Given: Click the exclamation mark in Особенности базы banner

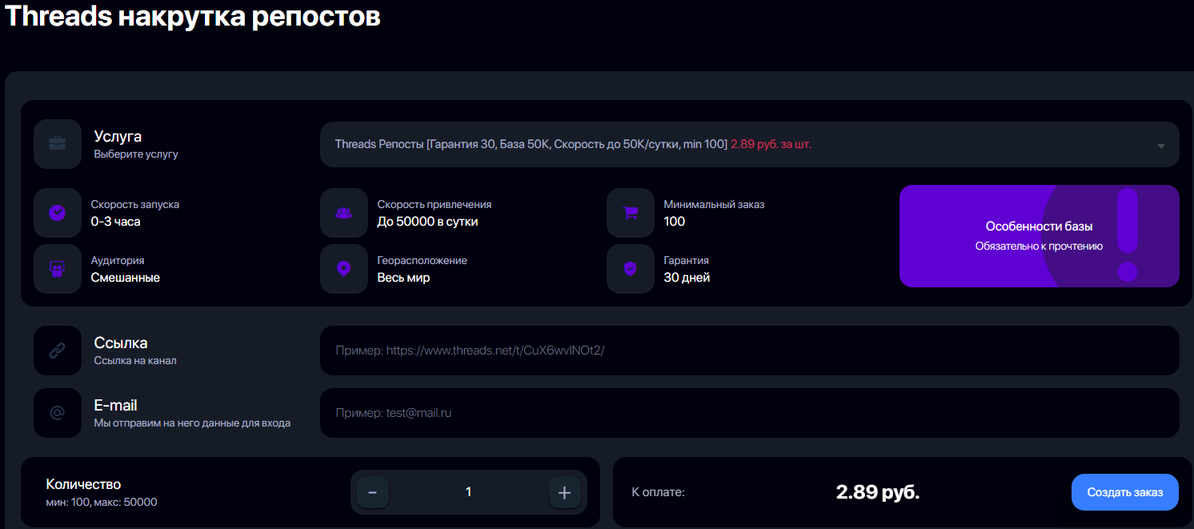Looking at the screenshot, I should pyautogui.click(x=1128, y=235).
